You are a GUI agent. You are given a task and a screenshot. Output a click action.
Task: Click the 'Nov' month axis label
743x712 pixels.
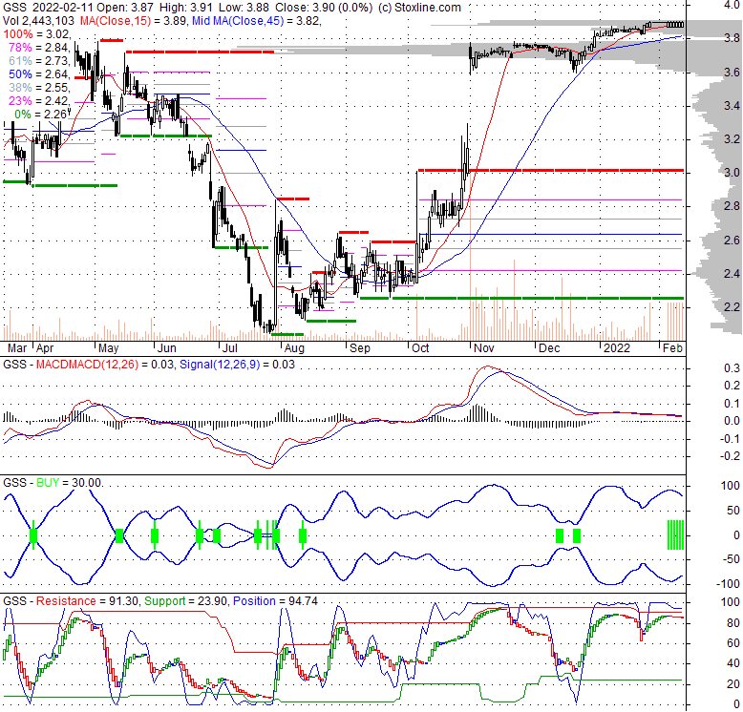coord(484,348)
